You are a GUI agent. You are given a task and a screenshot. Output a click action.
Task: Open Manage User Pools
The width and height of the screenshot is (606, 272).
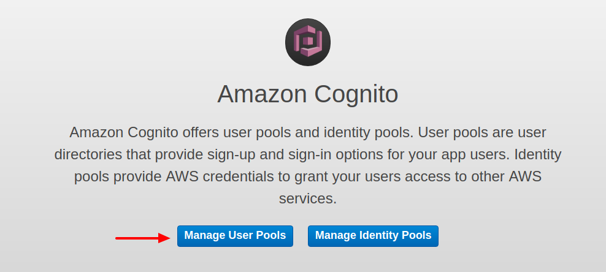[x=235, y=236]
